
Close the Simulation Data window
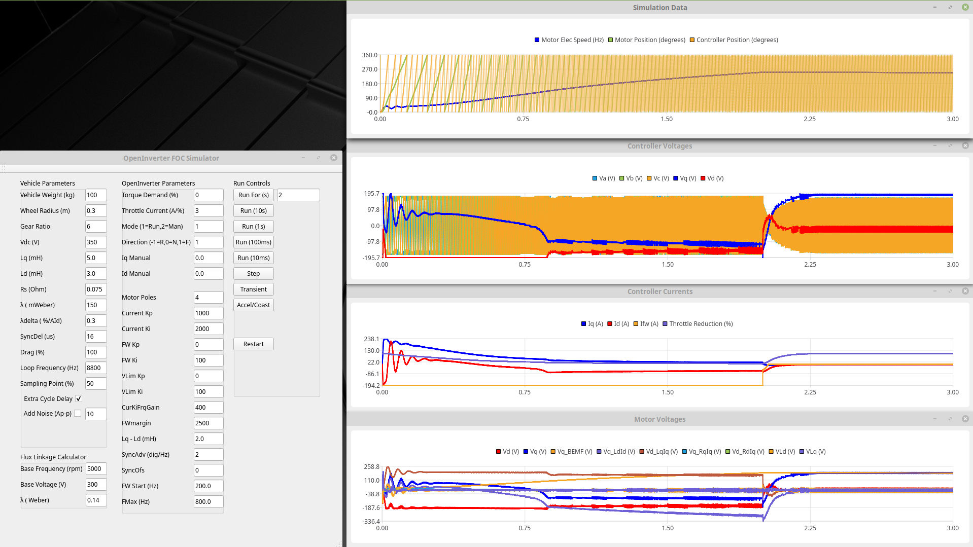coord(965,7)
